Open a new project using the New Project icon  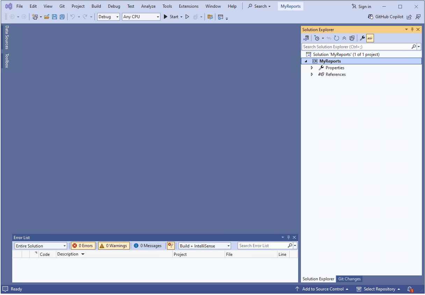35,17
